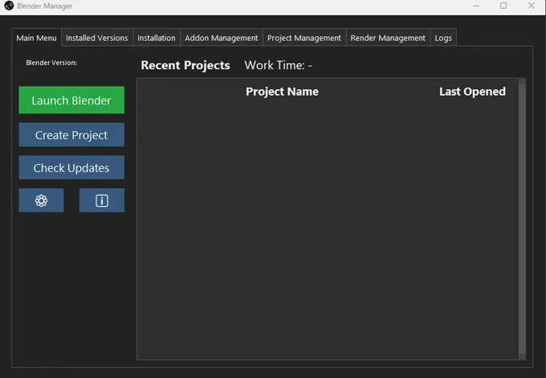Select the Addon Management tab
Image resolution: width=546 pixels, height=378 pixels.
coord(221,38)
